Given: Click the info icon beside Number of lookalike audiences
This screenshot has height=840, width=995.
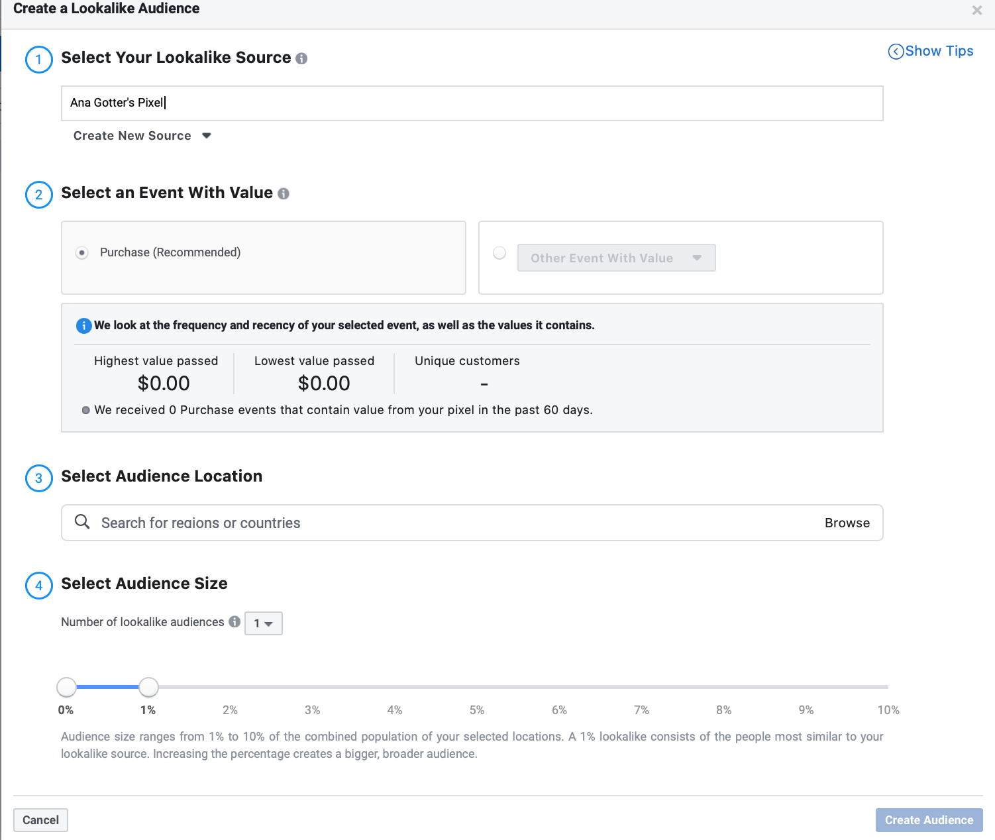Looking at the screenshot, I should [x=235, y=622].
